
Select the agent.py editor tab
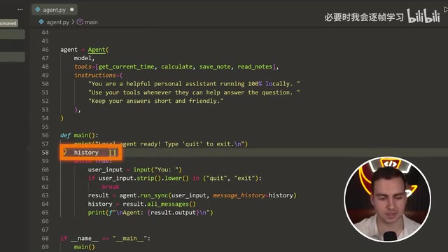pos(54,10)
